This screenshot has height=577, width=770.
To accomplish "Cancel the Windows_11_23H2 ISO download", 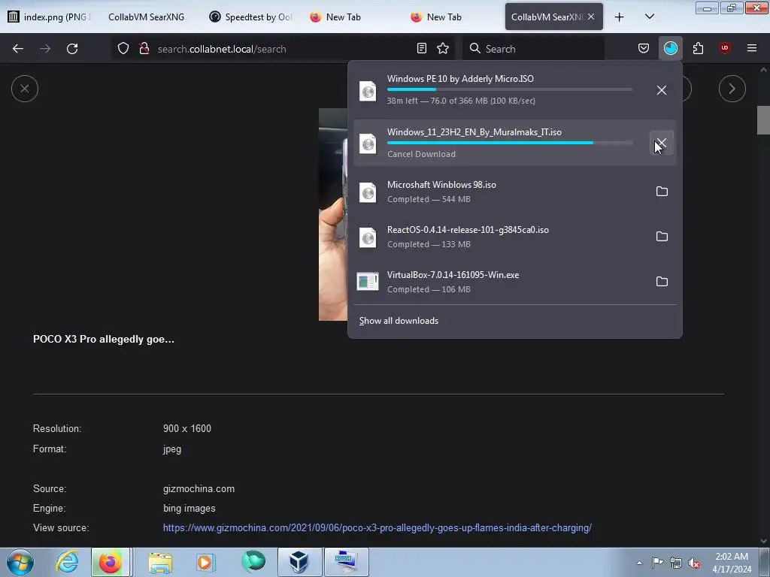I will click(662, 143).
